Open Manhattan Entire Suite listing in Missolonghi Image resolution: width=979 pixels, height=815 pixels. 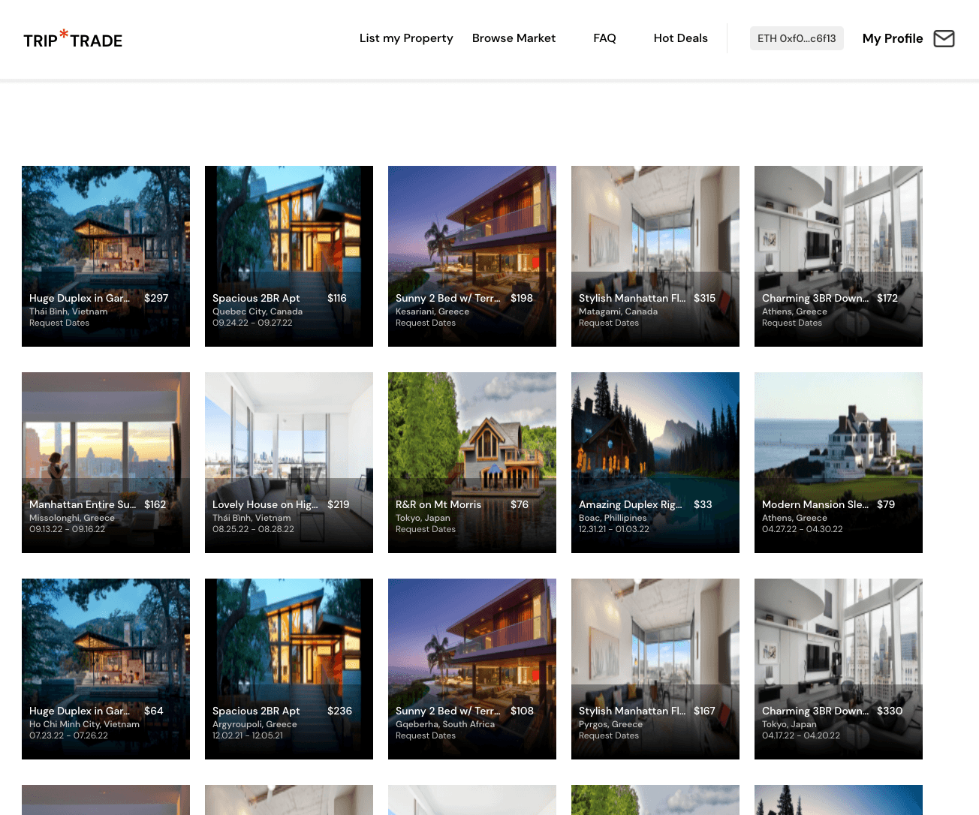tap(106, 462)
